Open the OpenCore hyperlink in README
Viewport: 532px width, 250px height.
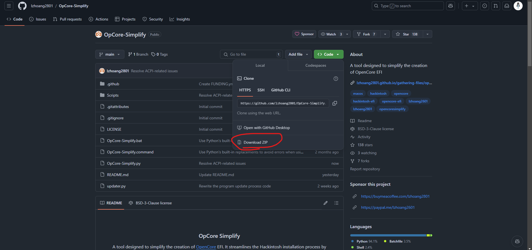(x=206, y=247)
